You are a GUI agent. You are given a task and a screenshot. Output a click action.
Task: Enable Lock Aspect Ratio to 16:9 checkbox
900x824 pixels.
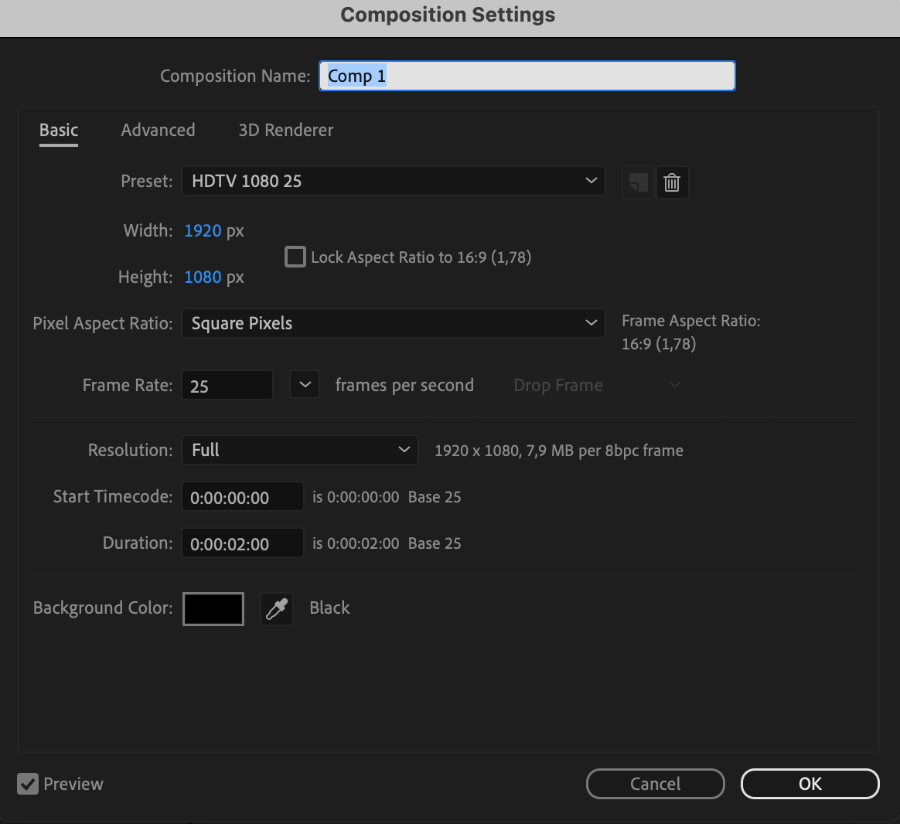(x=295, y=257)
